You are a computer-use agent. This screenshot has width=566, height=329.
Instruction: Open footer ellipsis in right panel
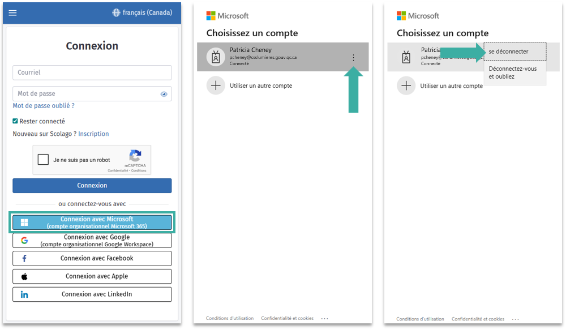coord(515,319)
